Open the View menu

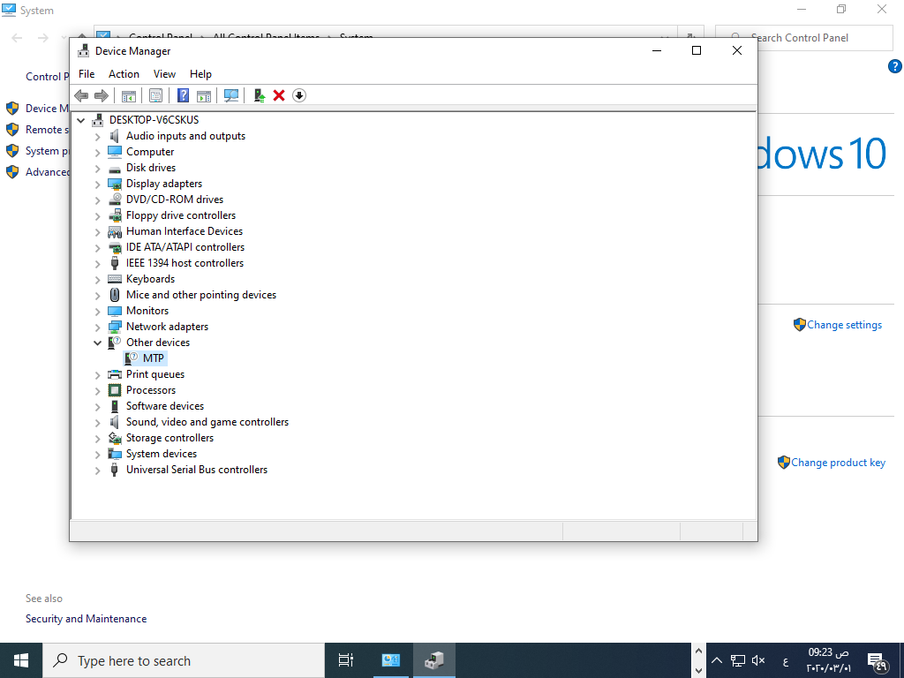click(x=164, y=74)
